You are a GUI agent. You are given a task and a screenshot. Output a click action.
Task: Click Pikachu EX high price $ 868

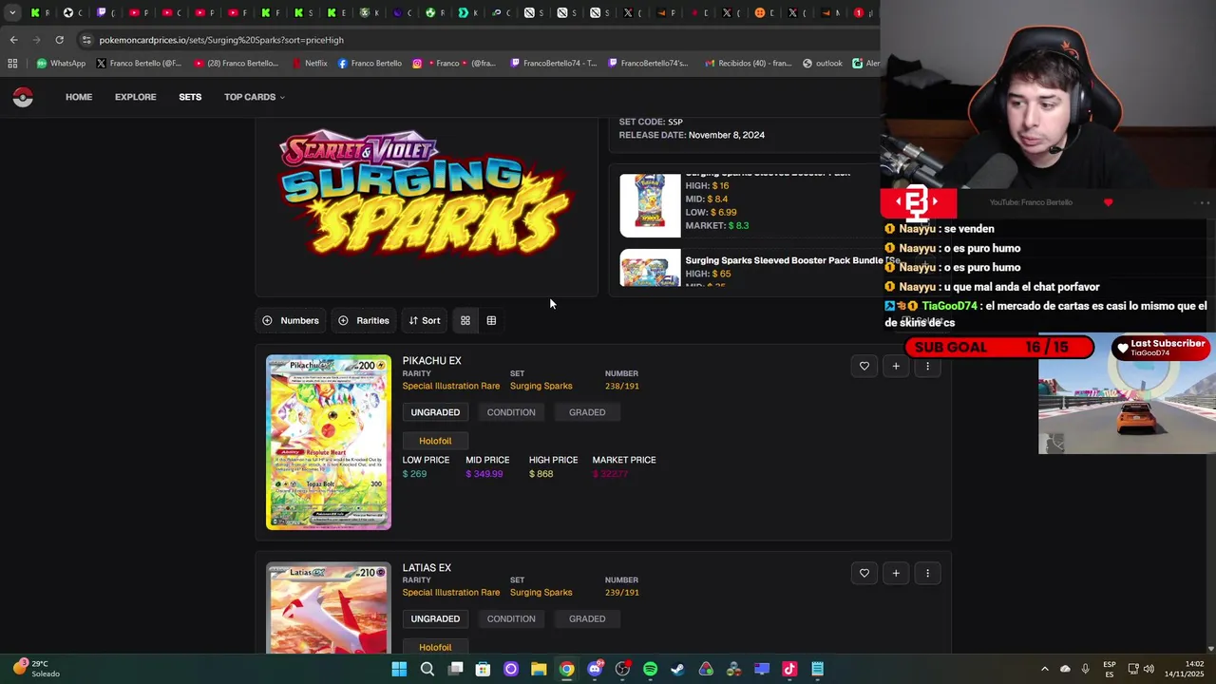(x=541, y=474)
